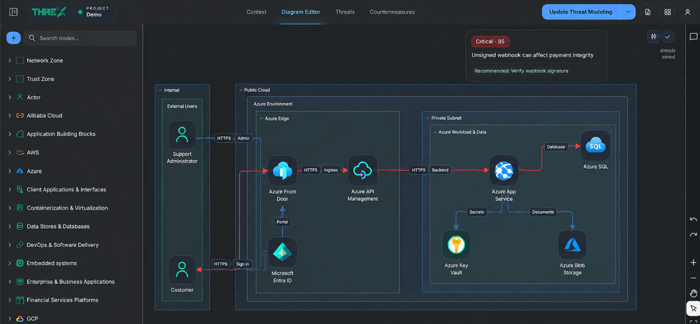
Task: Click the Ingress connection label
Action: [x=330, y=170]
